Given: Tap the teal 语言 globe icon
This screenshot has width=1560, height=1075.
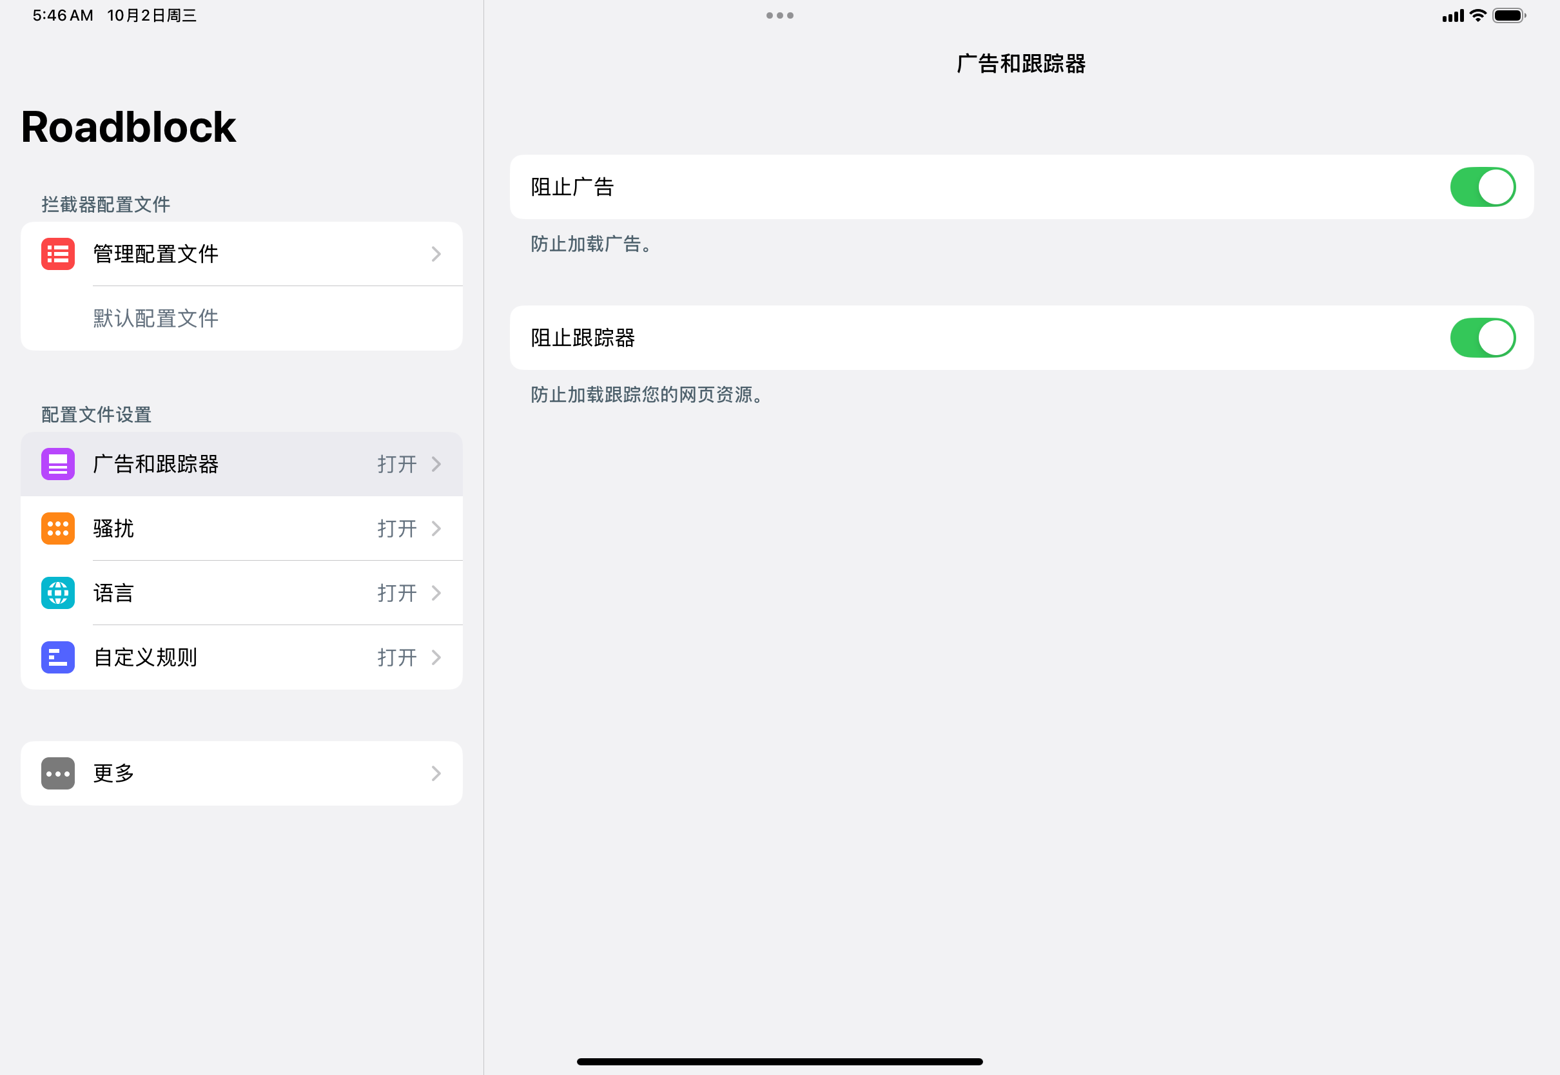Looking at the screenshot, I should tap(58, 593).
